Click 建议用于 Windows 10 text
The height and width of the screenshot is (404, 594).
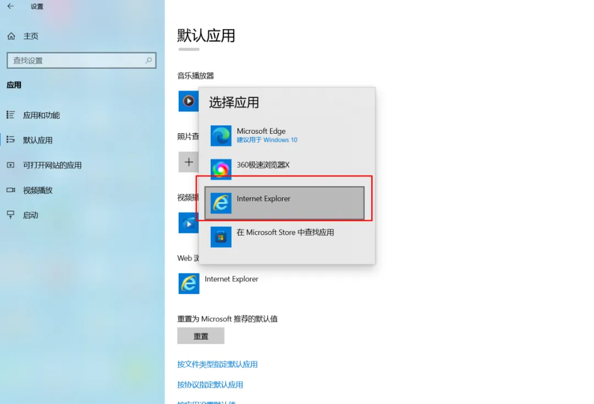point(267,140)
